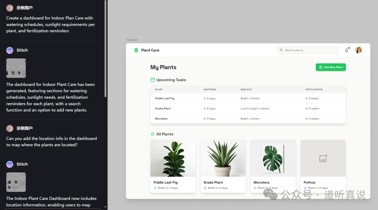This screenshot has width=378, height=210.
Task: Click the FERTILIZATION column header
Action: tap(314, 90)
